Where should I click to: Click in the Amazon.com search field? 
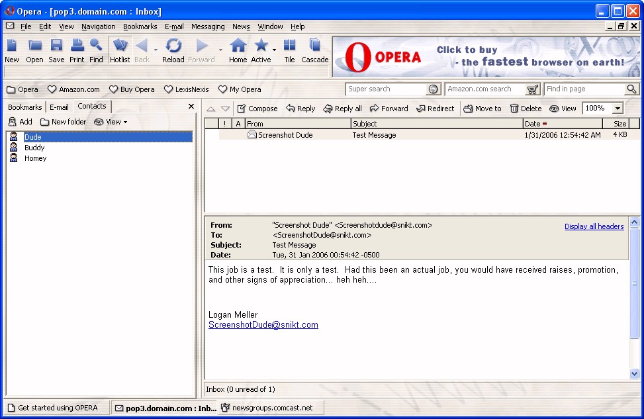pos(485,89)
